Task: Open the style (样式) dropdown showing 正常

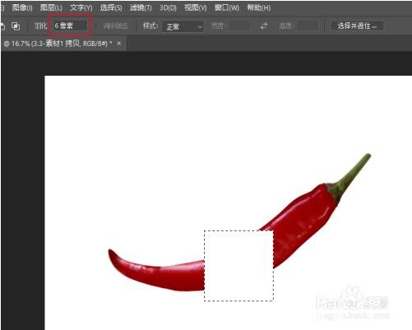Action: 183,26
